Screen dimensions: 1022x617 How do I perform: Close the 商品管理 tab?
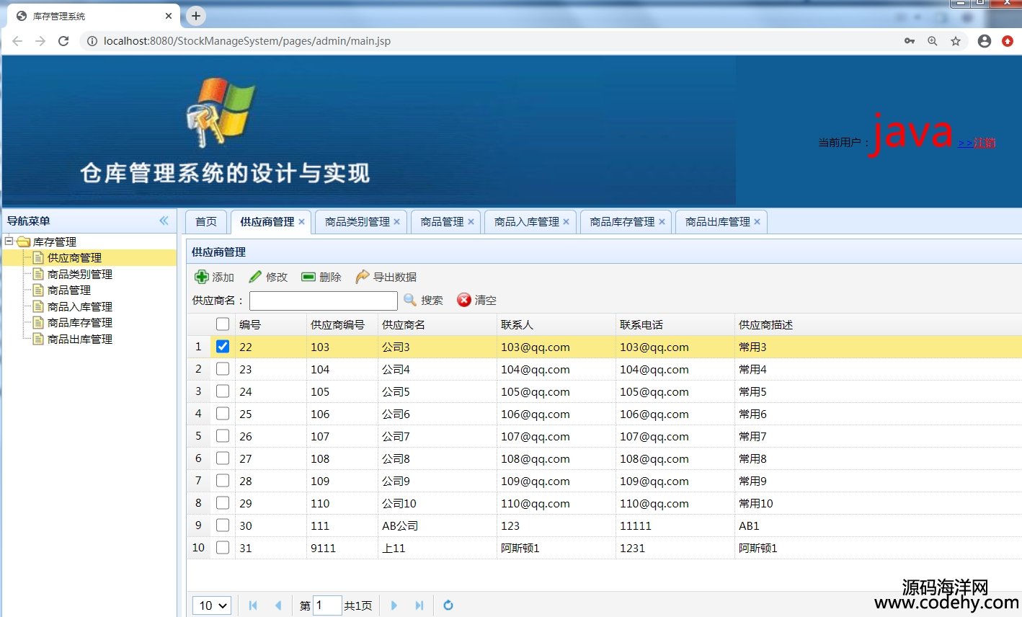471,222
